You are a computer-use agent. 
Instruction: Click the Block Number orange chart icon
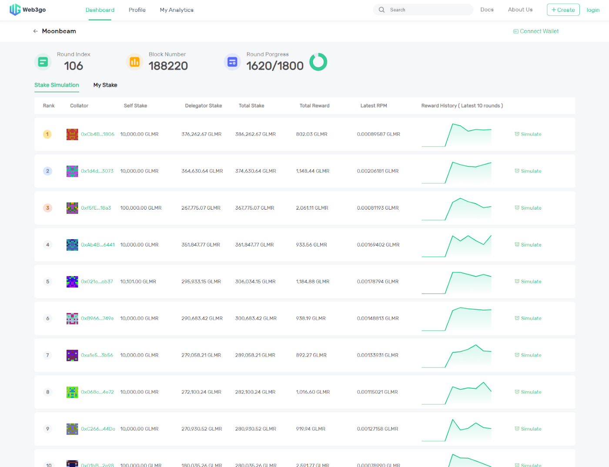134,62
